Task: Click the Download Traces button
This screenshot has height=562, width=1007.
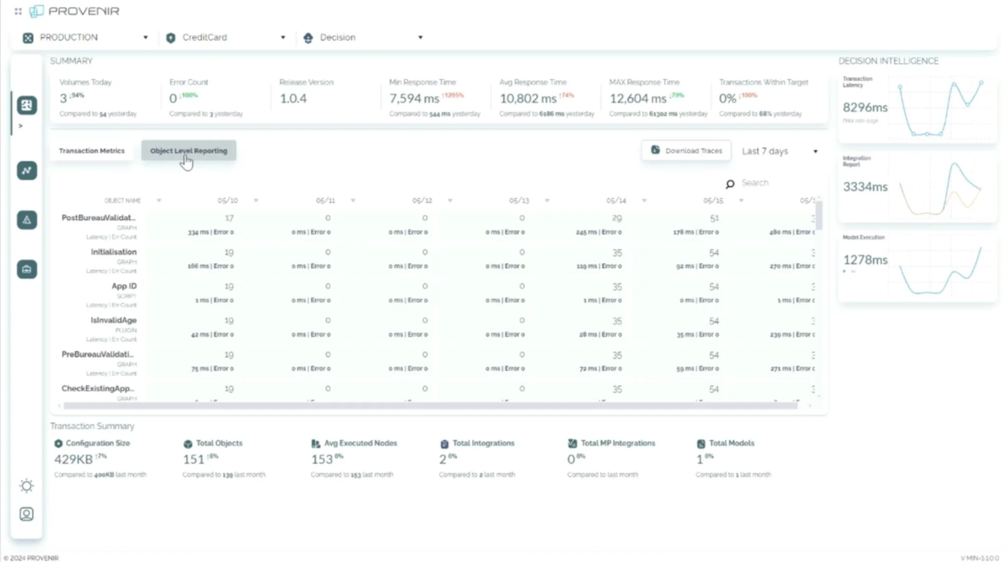Action: click(686, 150)
